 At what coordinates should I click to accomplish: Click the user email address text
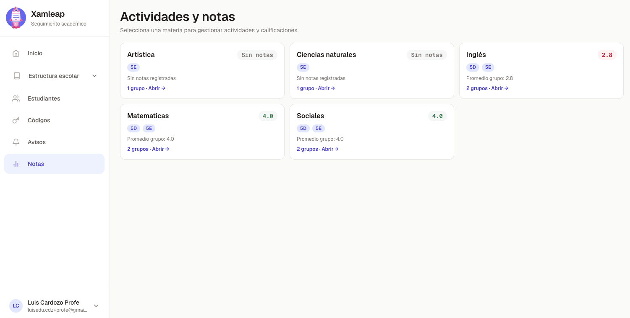pyautogui.click(x=58, y=310)
